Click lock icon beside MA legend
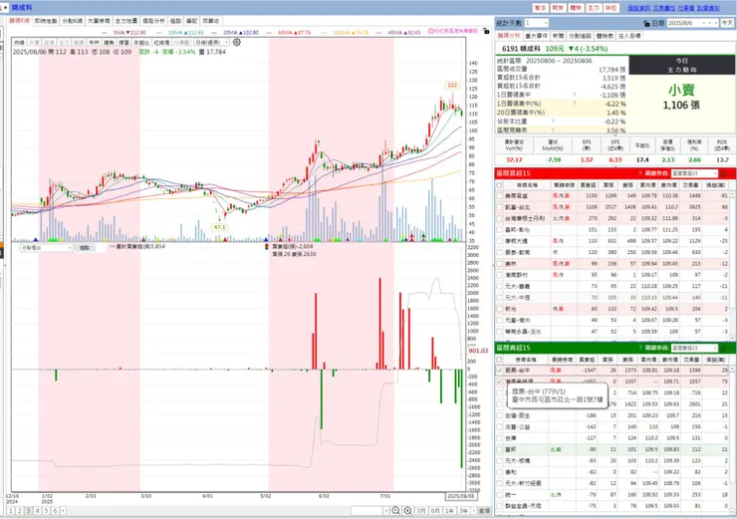 tap(486, 31)
